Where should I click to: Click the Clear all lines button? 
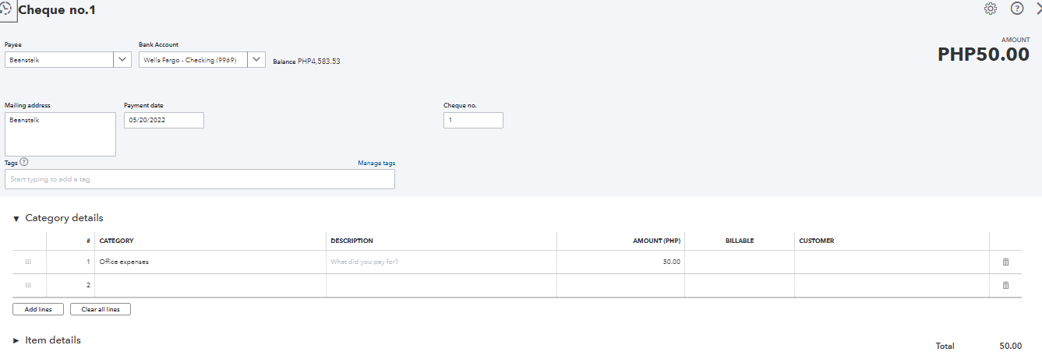pyautogui.click(x=101, y=309)
